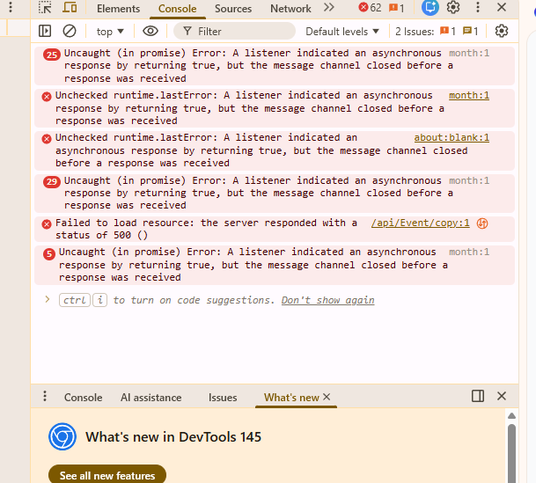Activate the inspect element picker icon

45,8
